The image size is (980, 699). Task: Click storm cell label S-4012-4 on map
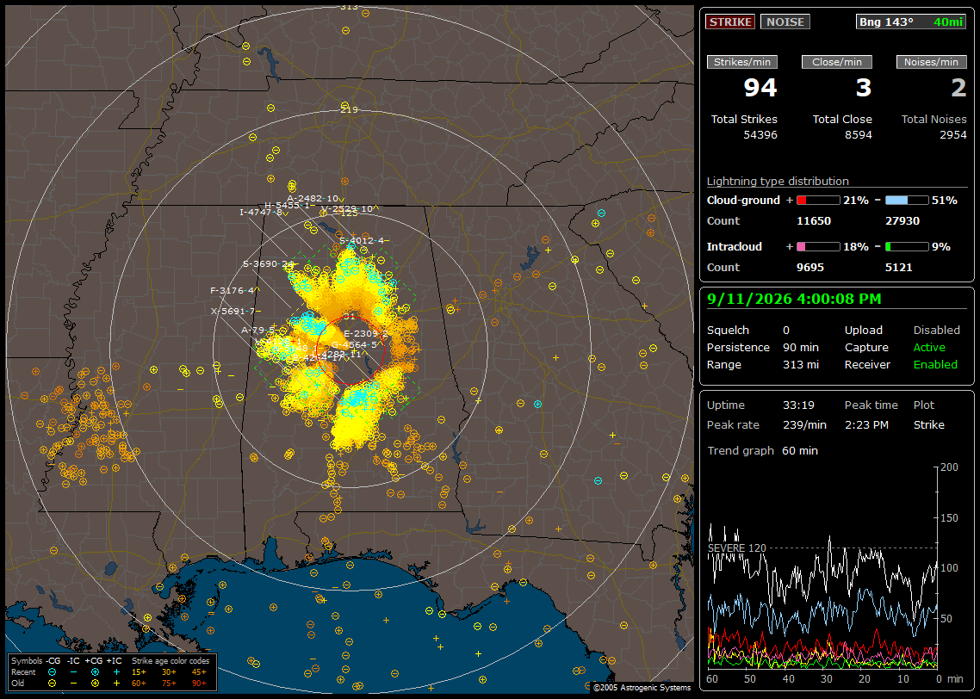pyautogui.click(x=361, y=240)
